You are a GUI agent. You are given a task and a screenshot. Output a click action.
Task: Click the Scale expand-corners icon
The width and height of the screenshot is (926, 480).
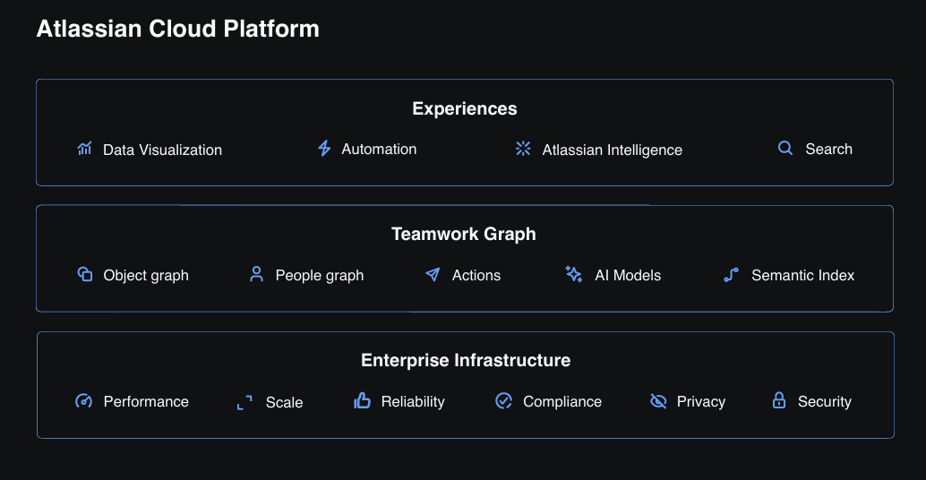[x=244, y=403]
